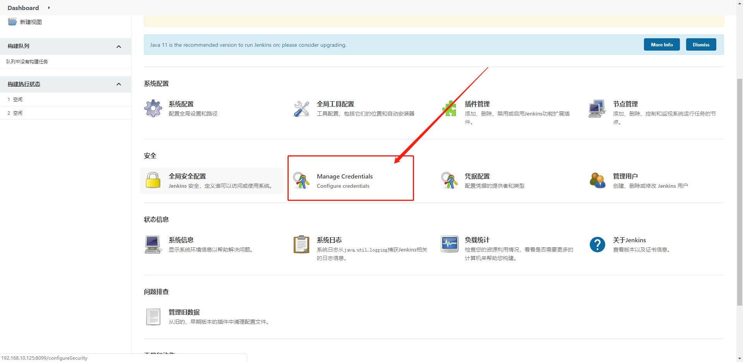This screenshot has width=743, height=362.
Task: Open the 管理旧数据 link
Action: pos(184,312)
